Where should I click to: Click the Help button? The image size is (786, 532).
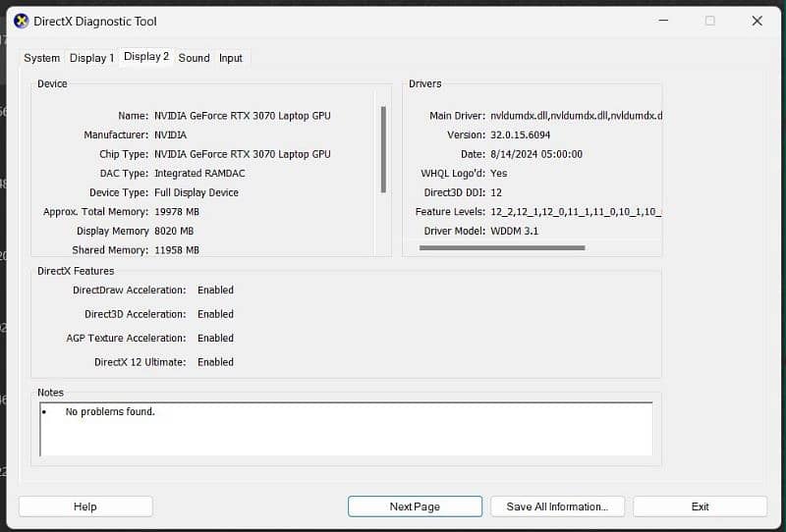[85, 506]
